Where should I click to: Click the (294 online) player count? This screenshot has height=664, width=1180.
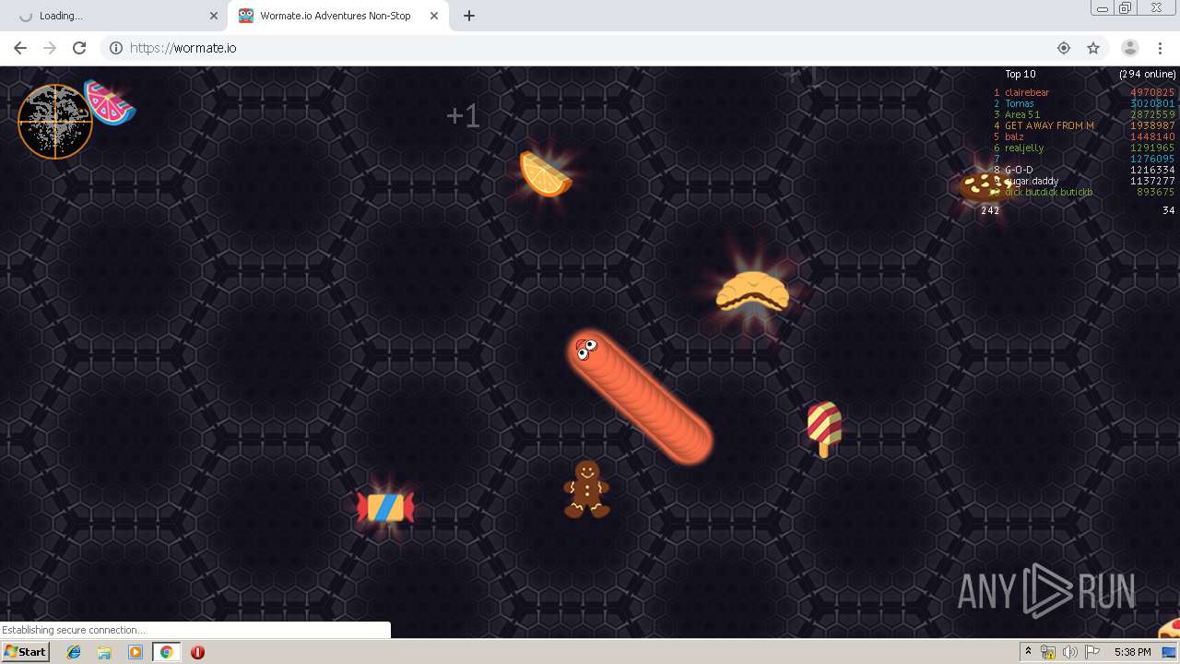click(x=1148, y=74)
